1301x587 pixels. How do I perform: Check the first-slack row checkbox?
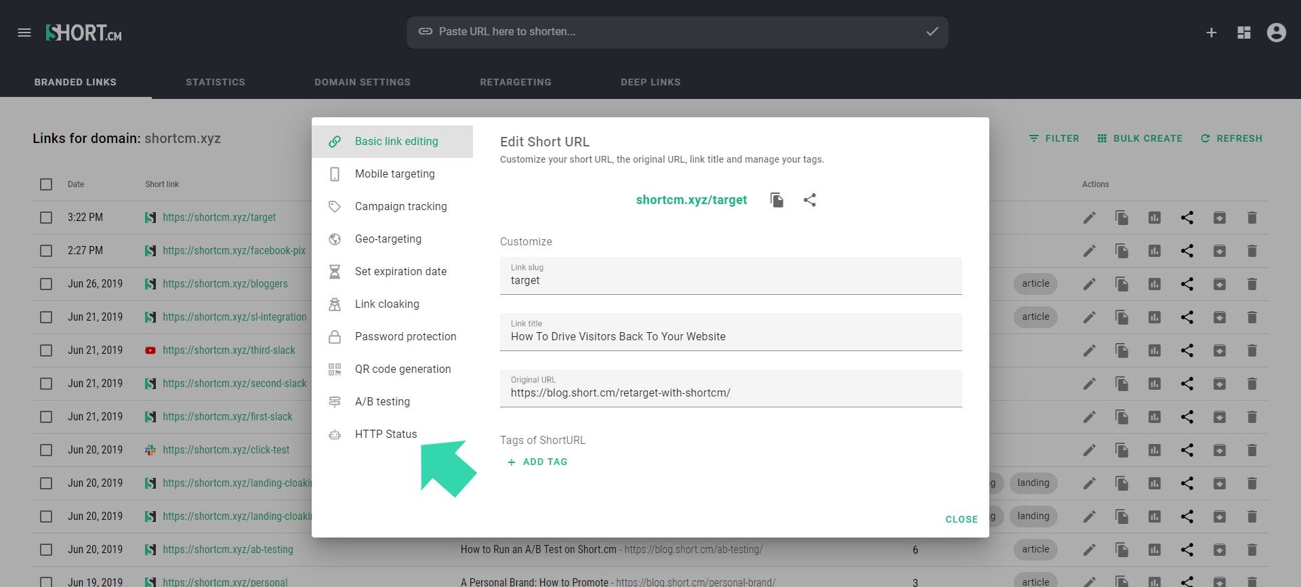[x=46, y=417]
